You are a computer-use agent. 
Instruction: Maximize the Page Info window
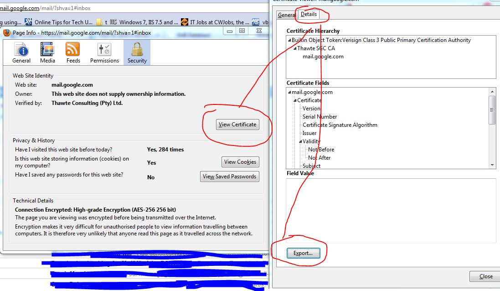242,31
